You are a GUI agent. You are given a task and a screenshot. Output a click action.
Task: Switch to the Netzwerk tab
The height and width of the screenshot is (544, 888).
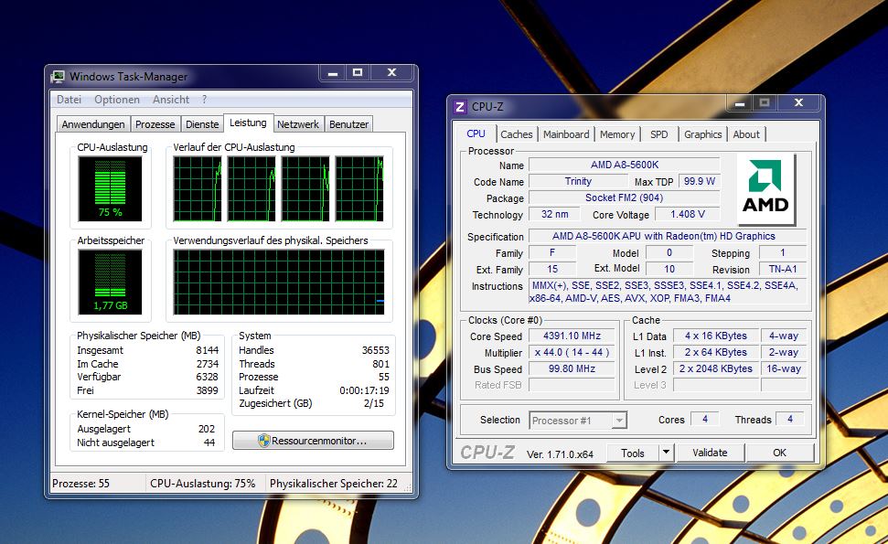[298, 124]
